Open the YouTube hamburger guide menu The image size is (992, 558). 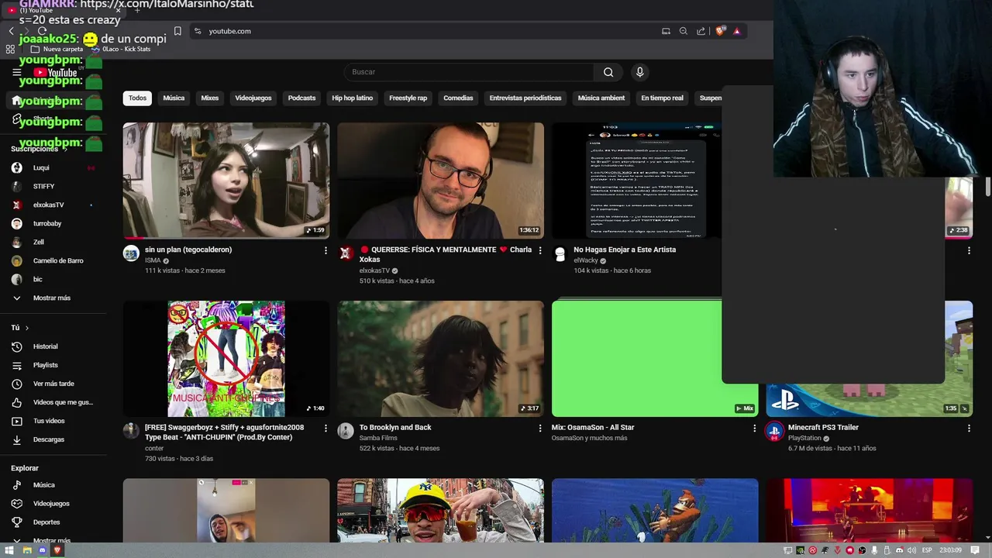[17, 72]
